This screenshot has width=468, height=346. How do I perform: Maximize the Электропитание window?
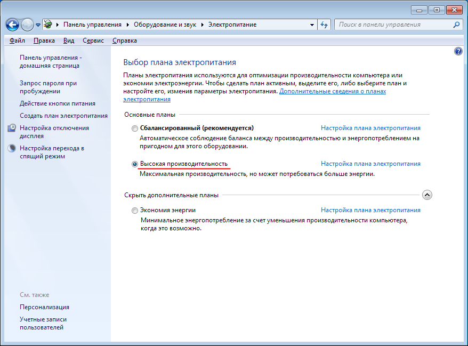tap(437, 10)
